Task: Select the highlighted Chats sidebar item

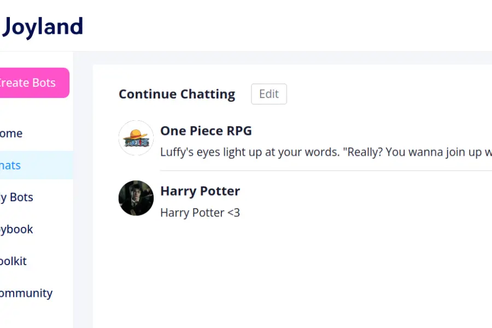Action: coord(11,165)
